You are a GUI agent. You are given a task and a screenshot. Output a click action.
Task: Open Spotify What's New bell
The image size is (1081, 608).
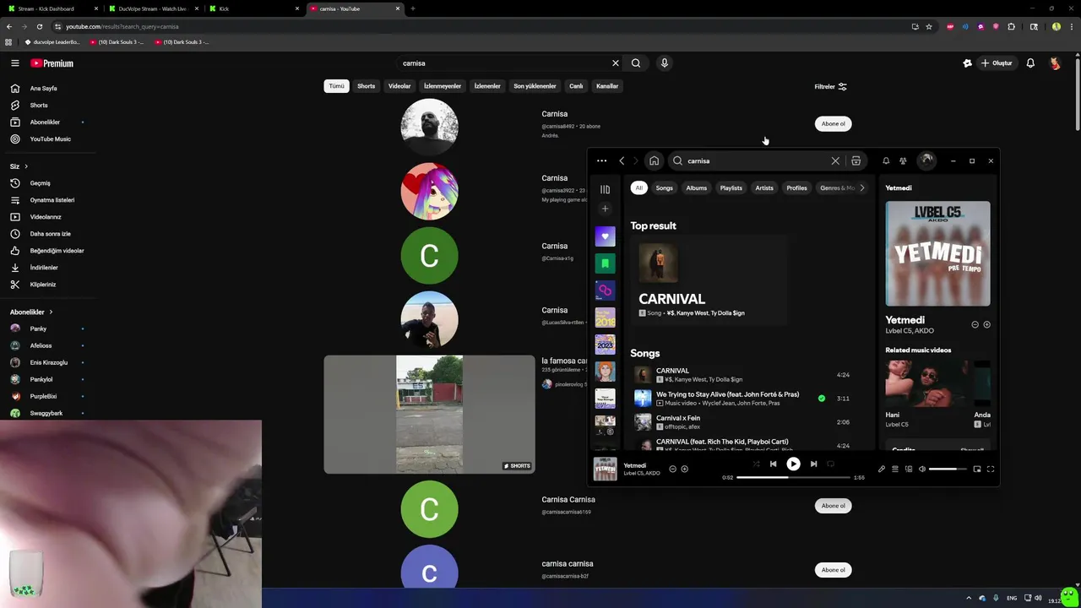(x=886, y=160)
